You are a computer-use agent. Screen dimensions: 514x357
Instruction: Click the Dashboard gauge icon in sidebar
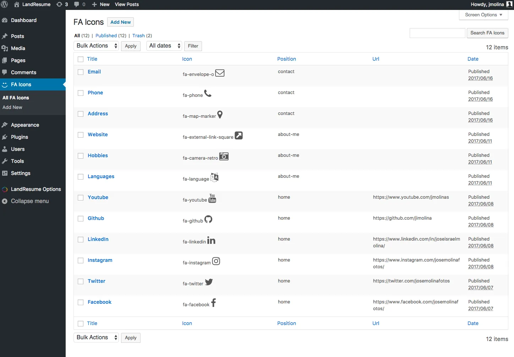point(5,21)
